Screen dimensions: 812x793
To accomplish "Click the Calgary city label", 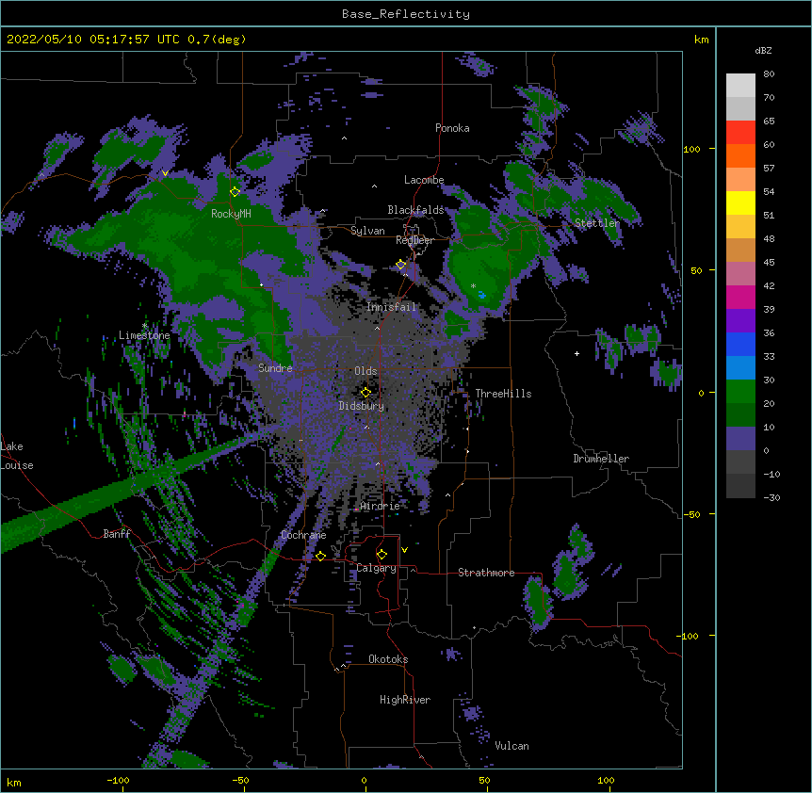I will pyautogui.click(x=376, y=568).
